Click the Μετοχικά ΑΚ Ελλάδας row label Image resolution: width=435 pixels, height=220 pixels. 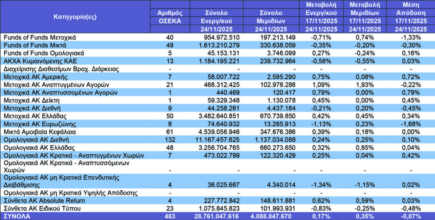[x=38, y=115]
